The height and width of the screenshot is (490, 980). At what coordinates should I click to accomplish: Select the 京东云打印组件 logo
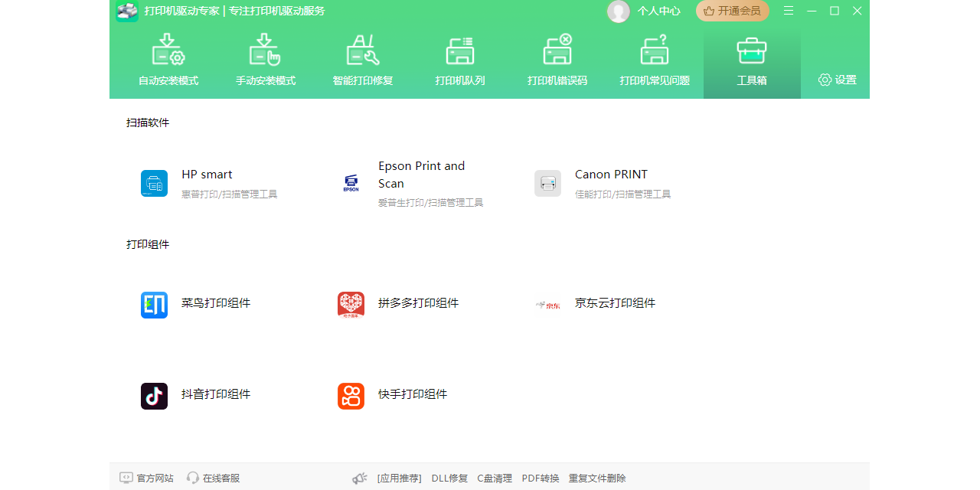point(547,305)
